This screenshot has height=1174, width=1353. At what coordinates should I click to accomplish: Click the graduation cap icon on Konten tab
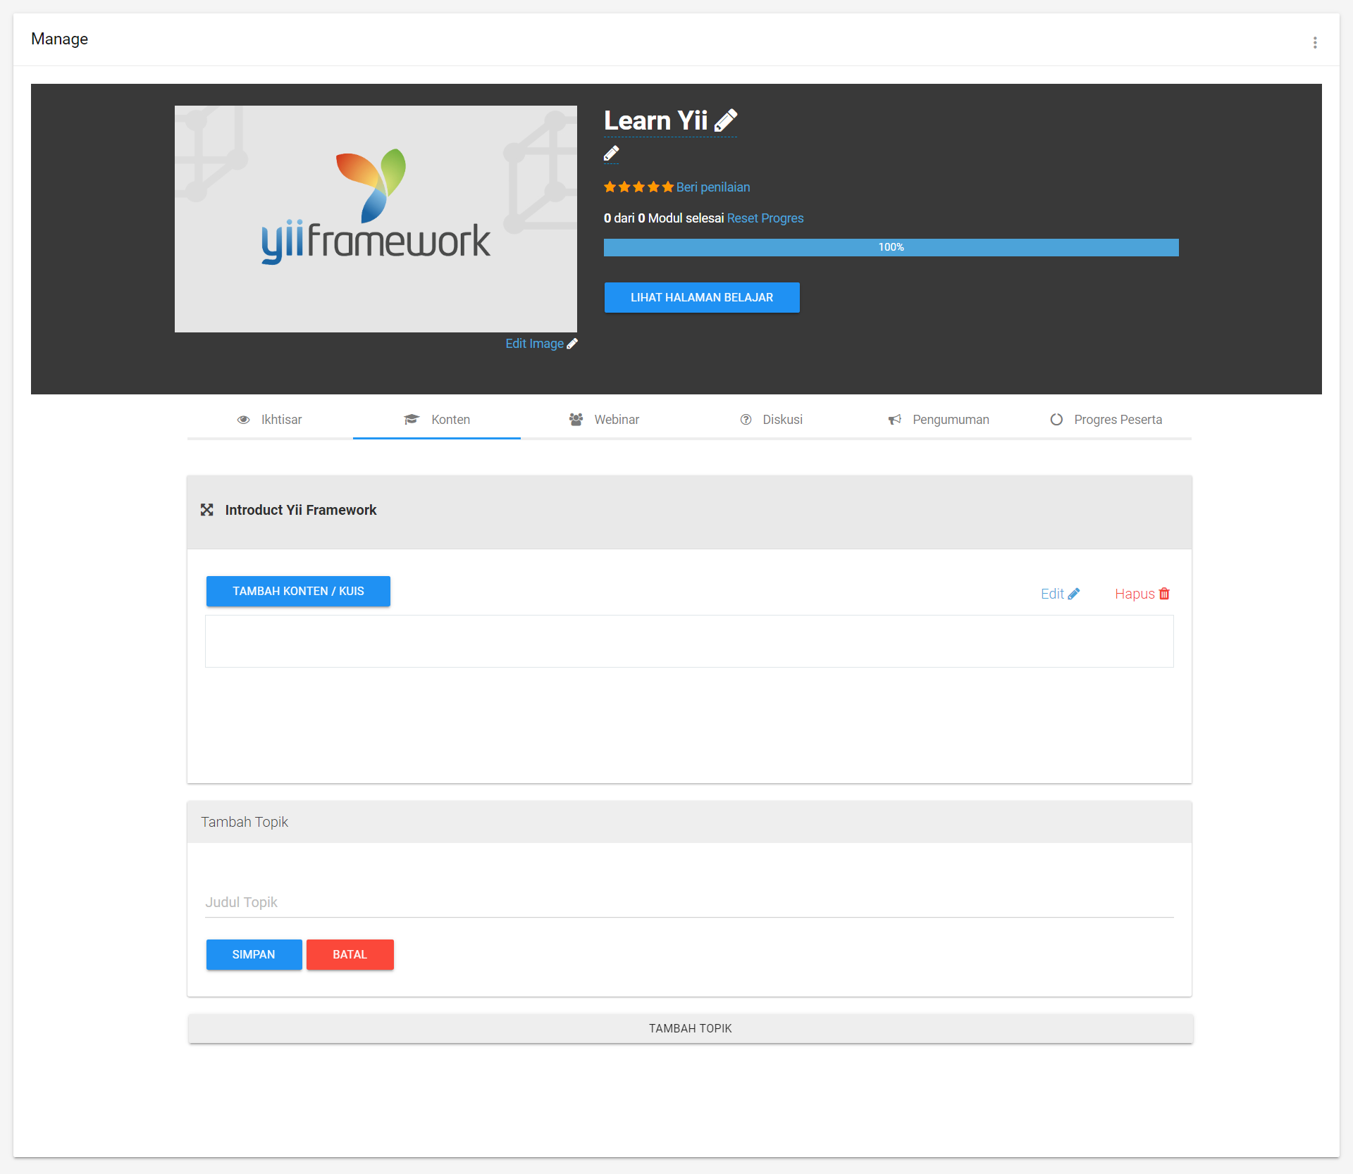(x=412, y=420)
